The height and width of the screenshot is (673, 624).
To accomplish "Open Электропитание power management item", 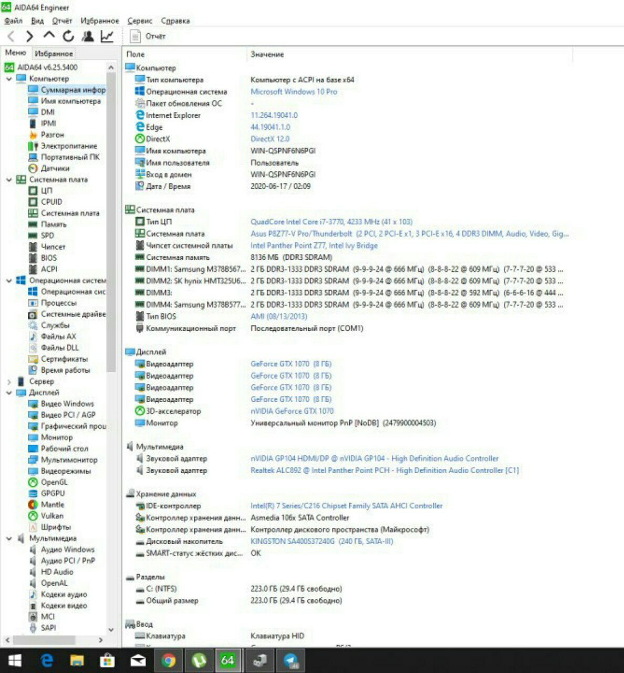I will click(x=63, y=146).
